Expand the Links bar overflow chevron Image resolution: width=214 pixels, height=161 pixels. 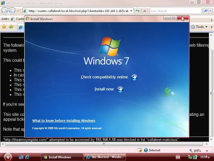coord(212,20)
